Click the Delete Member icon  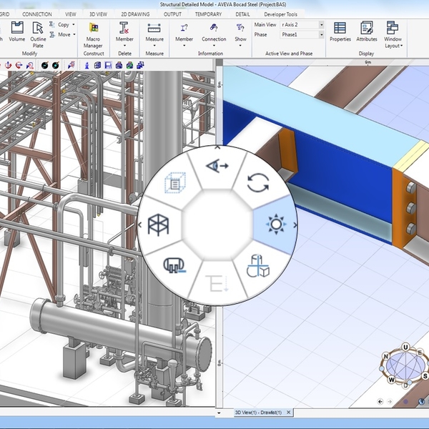(124, 28)
